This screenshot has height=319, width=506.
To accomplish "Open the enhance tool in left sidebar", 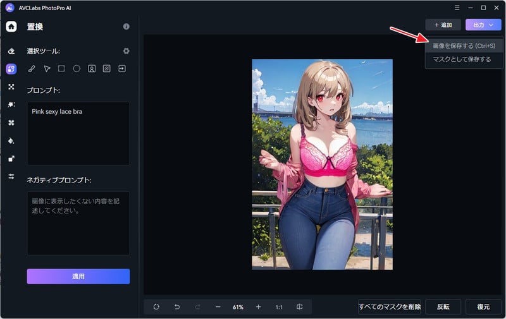I will point(11,87).
